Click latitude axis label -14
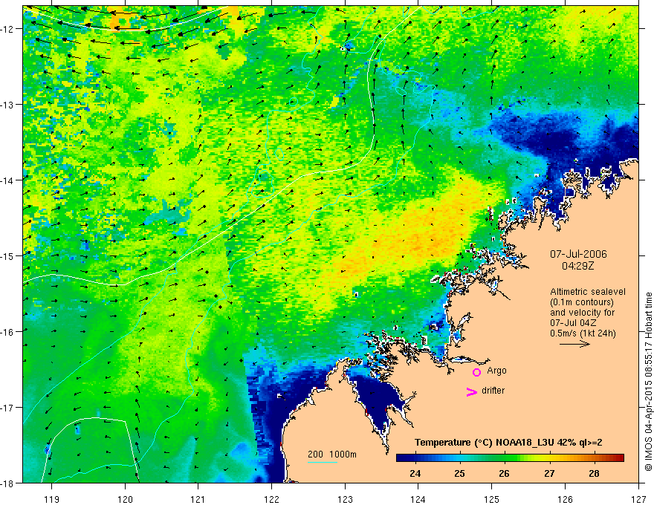This screenshot has width=654, height=505. (x=8, y=180)
